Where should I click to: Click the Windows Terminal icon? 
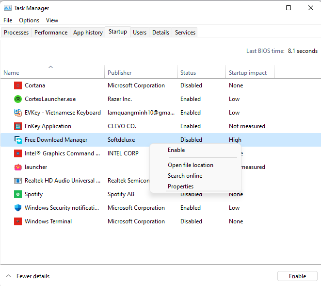[x=18, y=221]
